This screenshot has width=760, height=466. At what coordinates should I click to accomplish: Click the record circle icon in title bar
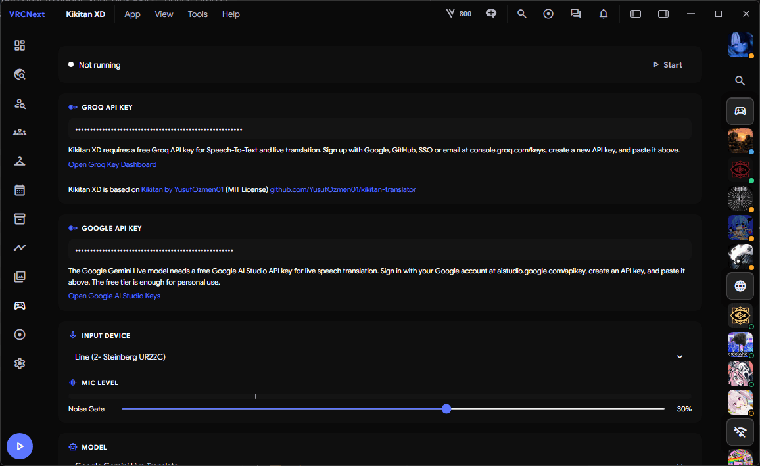pyautogui.click(x=548, y=14)
